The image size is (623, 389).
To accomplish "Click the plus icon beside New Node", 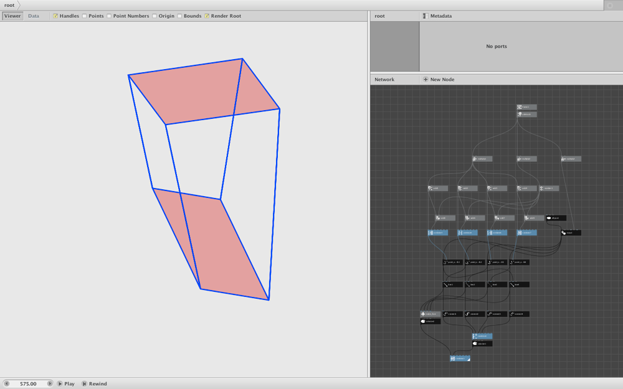I will (426, 80).
